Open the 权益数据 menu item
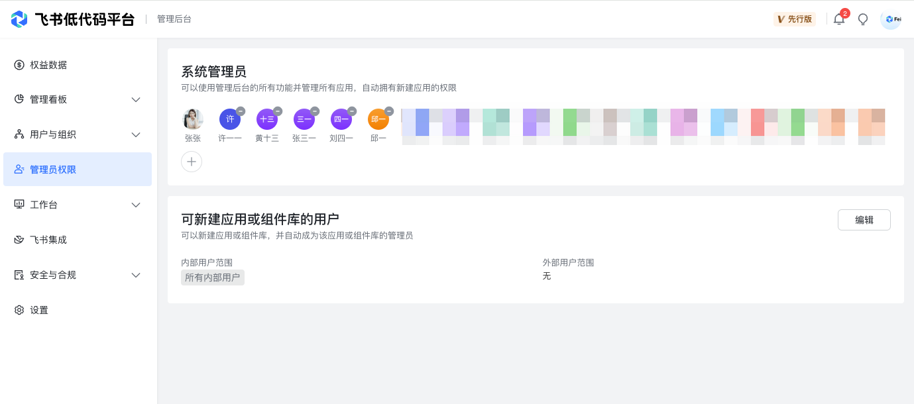The height and width of the screenshot is (404, 914). click(48, 65)
